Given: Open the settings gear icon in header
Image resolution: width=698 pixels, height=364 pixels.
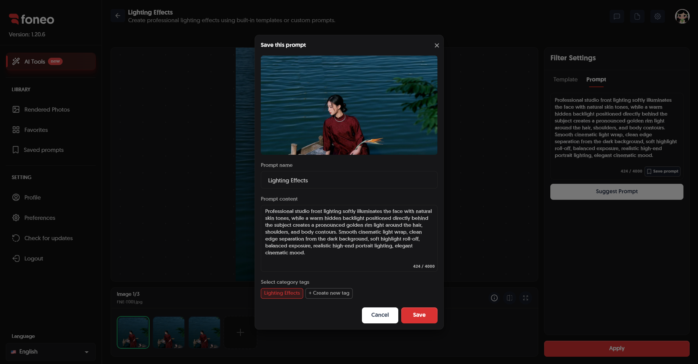Looking at the screenshot, I should point(658,16).
